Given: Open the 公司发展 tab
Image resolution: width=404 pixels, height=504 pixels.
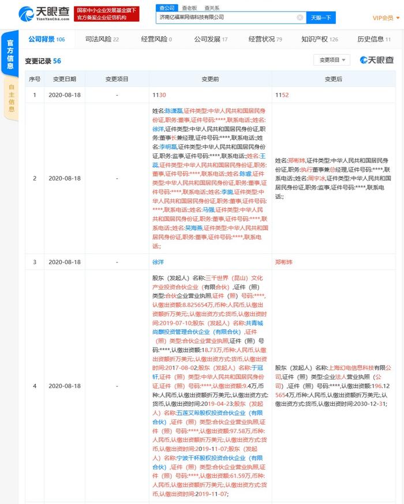Looking at the screenshot, I should coord(211,39).
